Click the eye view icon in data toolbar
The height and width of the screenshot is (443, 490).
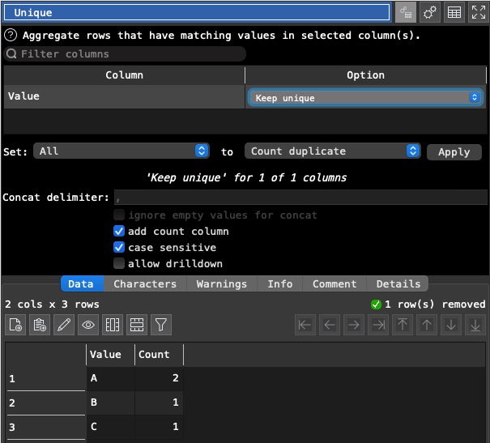tap(88, 325)
